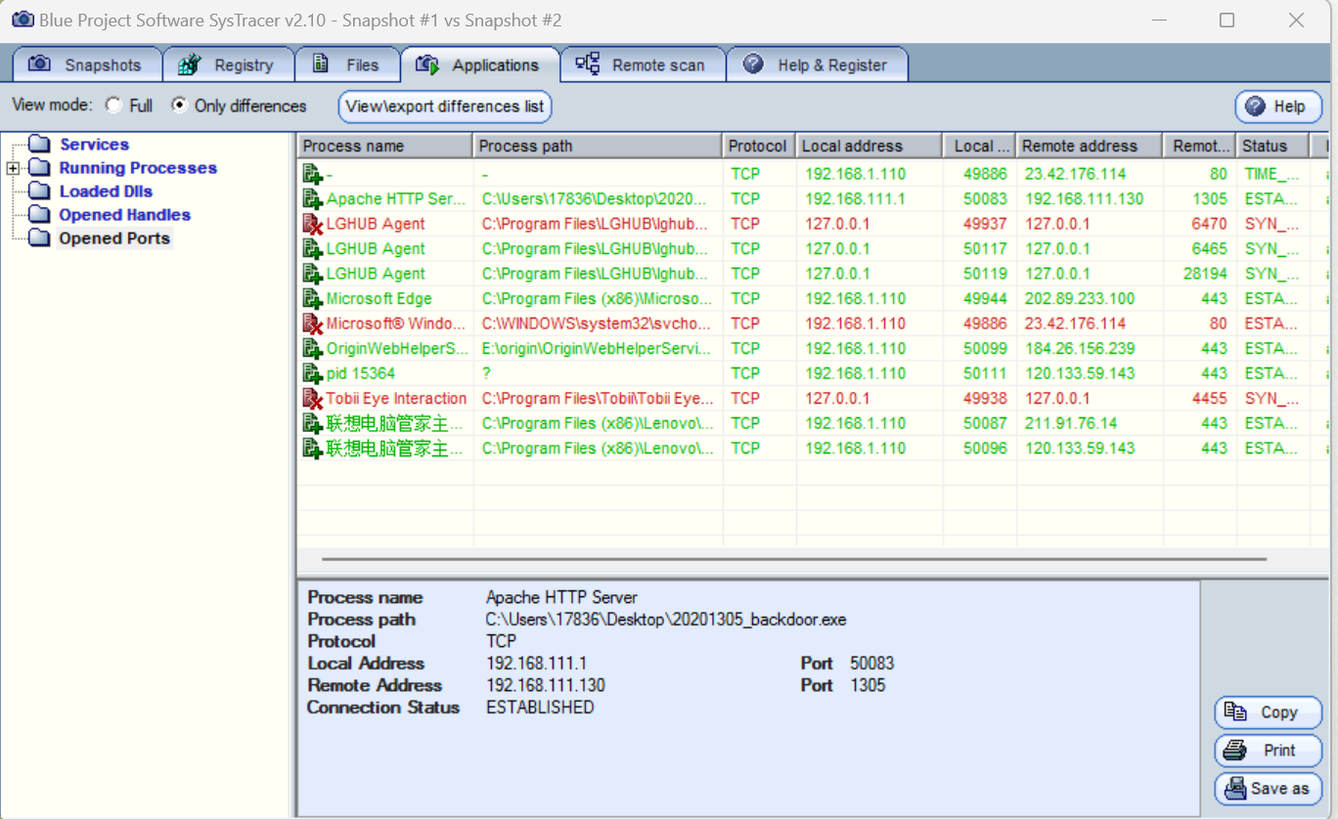
Task: Click 'Tobii Eye Interaction' process name text
Action: pyautogui.click(x=397, y=399)
